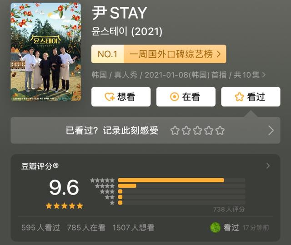Mark the show as 在看
This screenshot has width=291, height=245.
point(186,97)
